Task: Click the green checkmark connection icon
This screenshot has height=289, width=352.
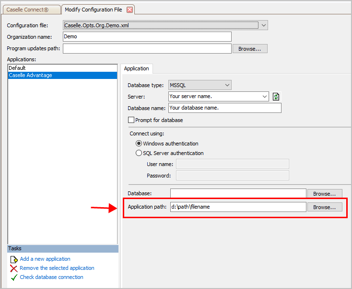Action: [14, 278]
